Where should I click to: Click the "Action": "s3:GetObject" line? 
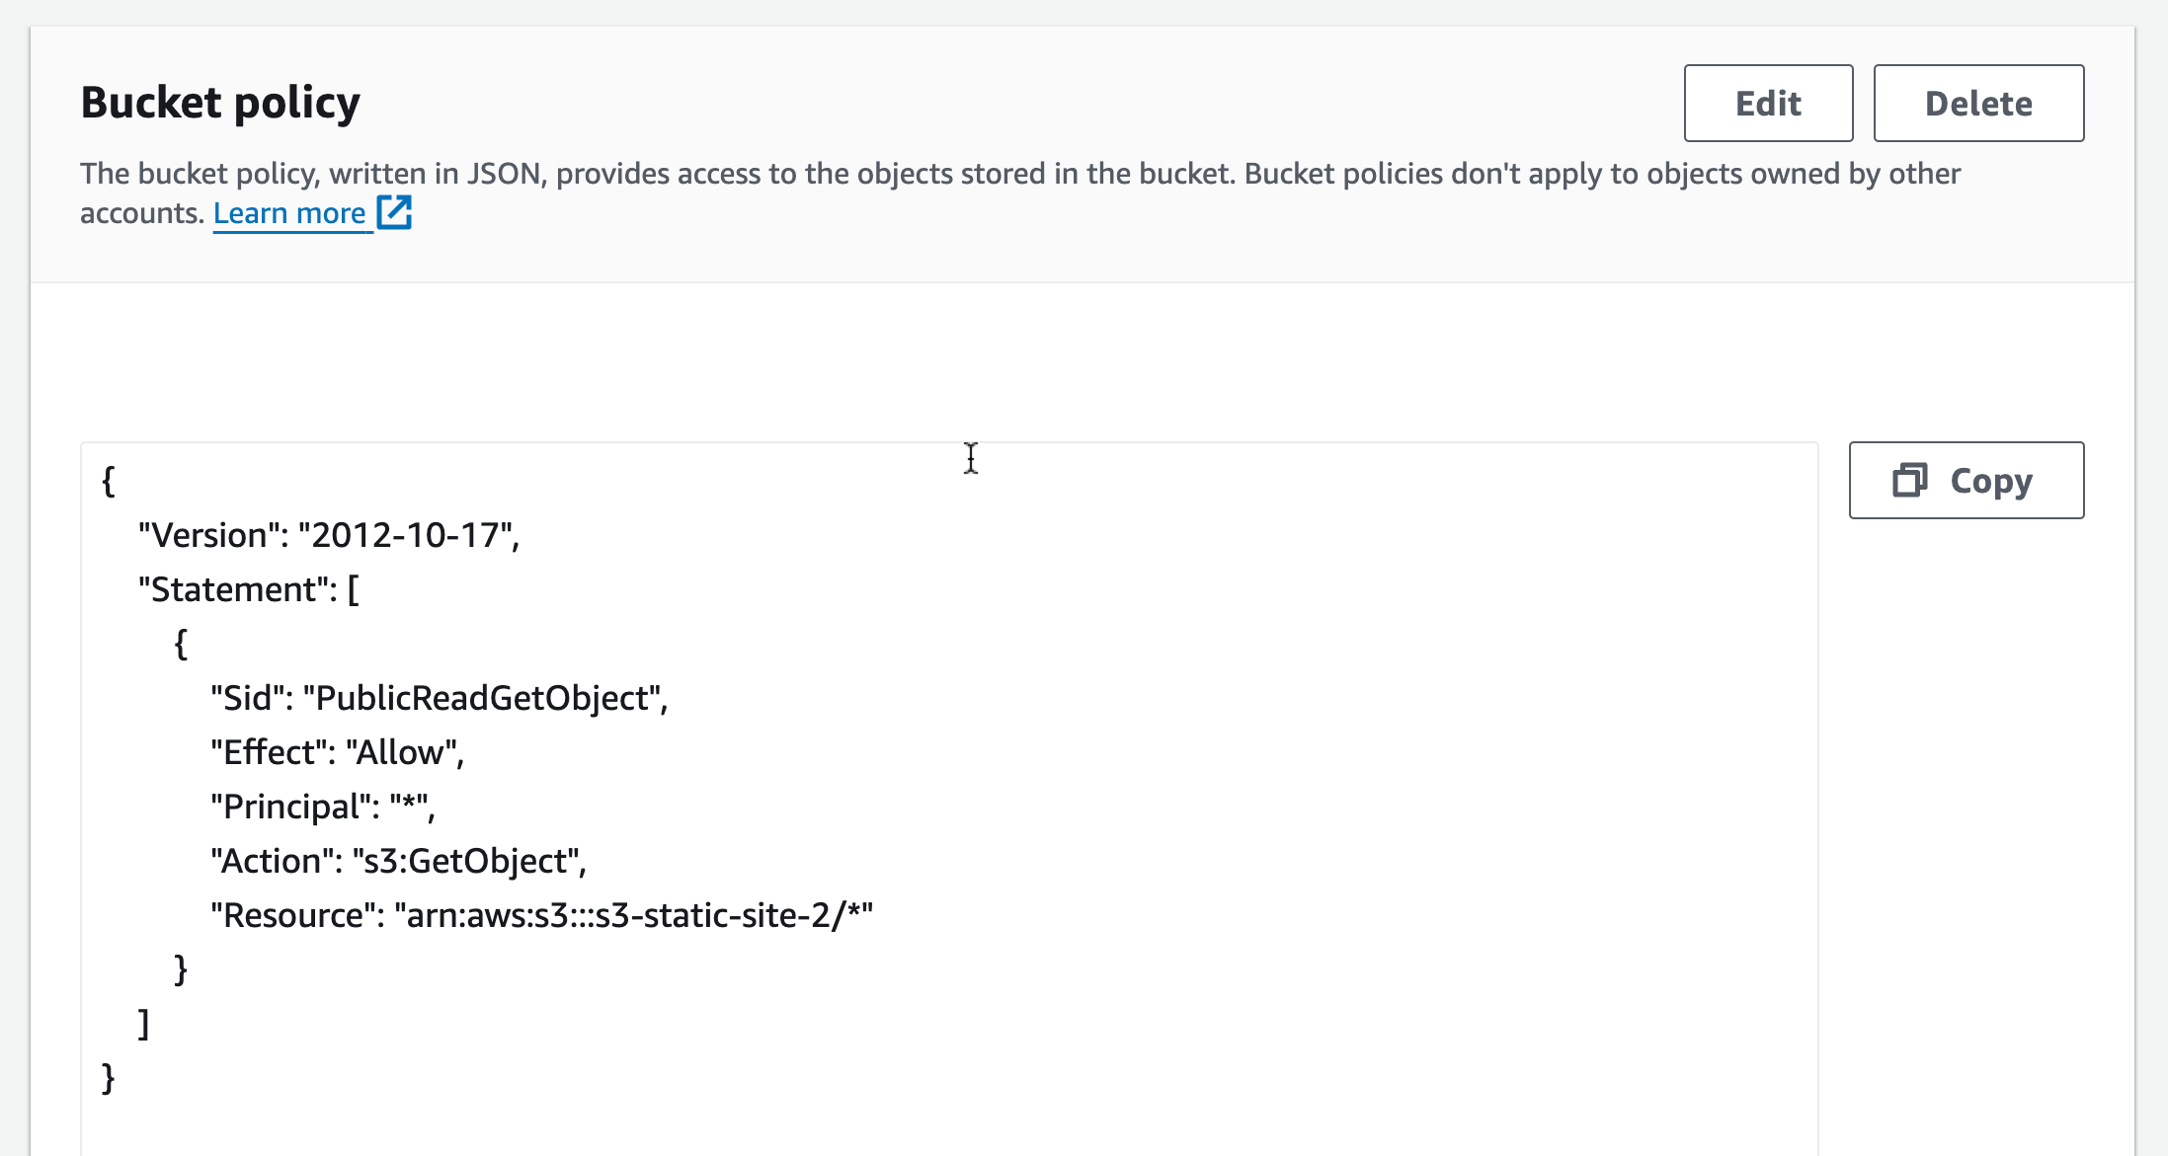[398, 861]
